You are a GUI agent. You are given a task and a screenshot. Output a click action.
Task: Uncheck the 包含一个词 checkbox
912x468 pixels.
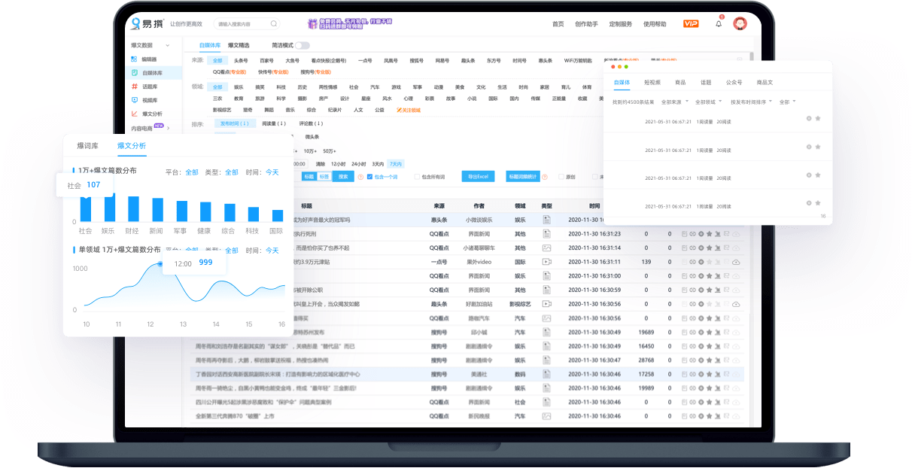[369, 177]
